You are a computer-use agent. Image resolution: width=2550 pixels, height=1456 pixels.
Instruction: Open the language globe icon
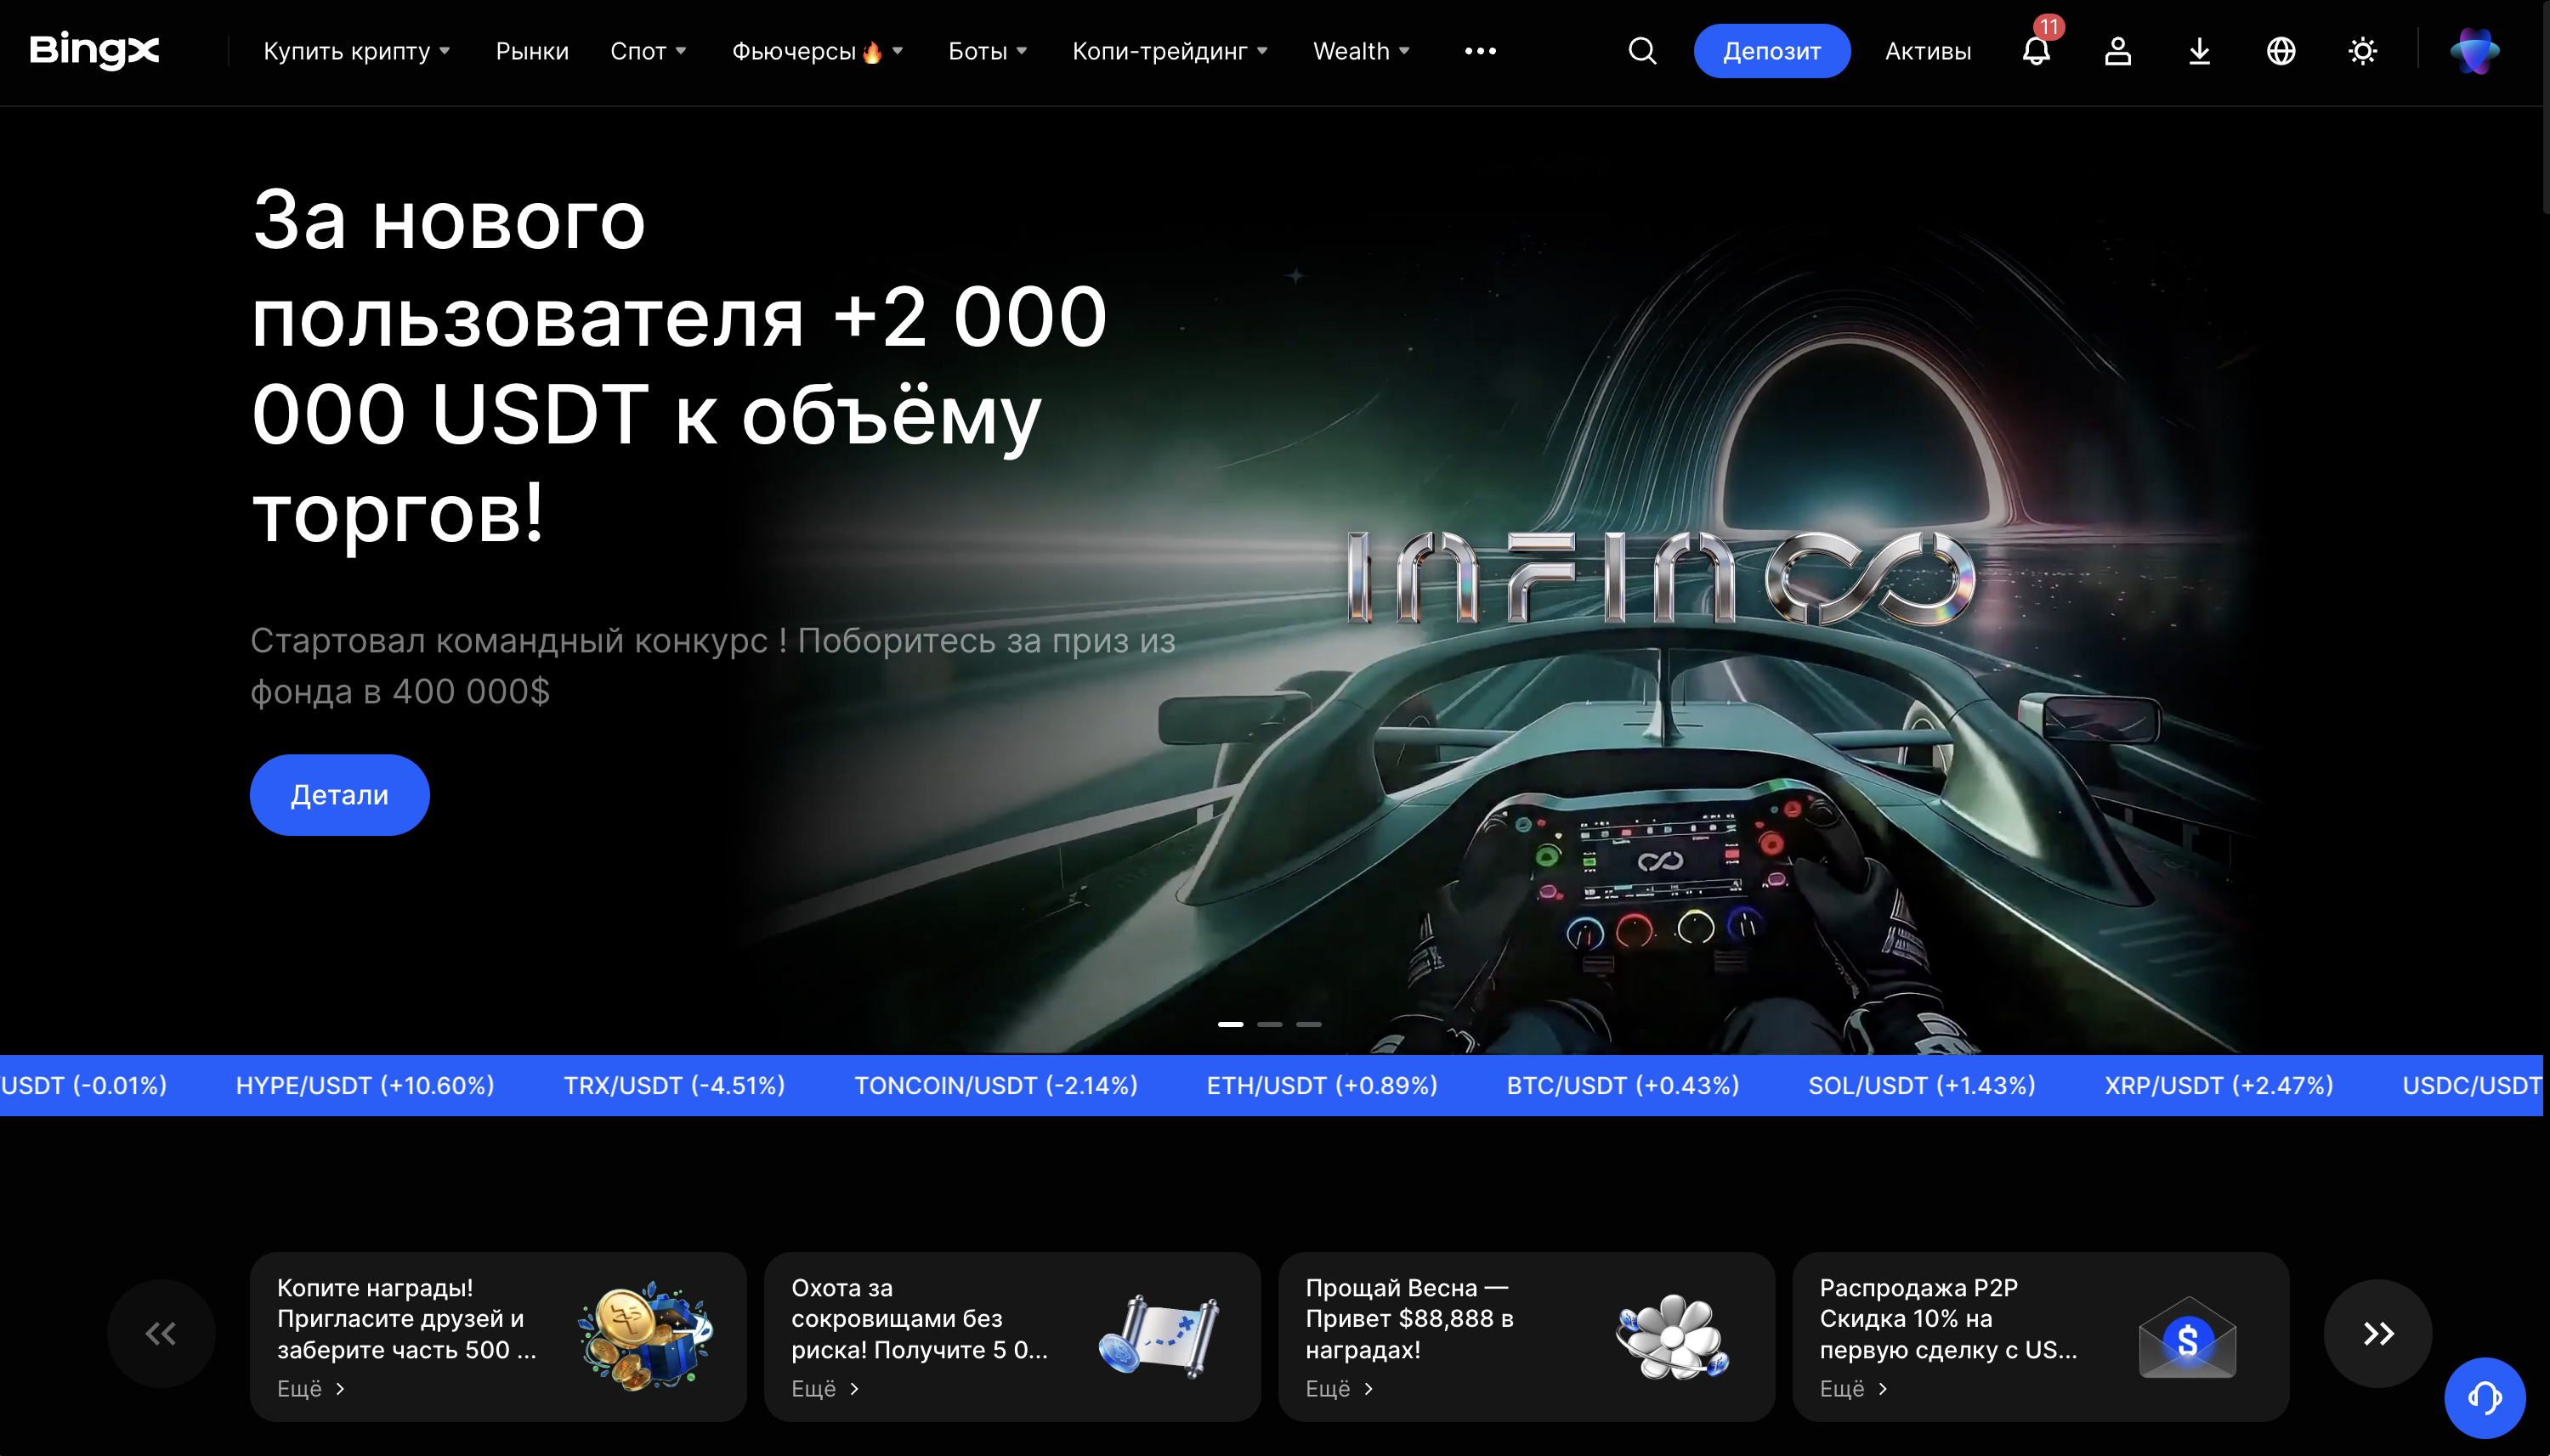click(x=2281, y=51)
